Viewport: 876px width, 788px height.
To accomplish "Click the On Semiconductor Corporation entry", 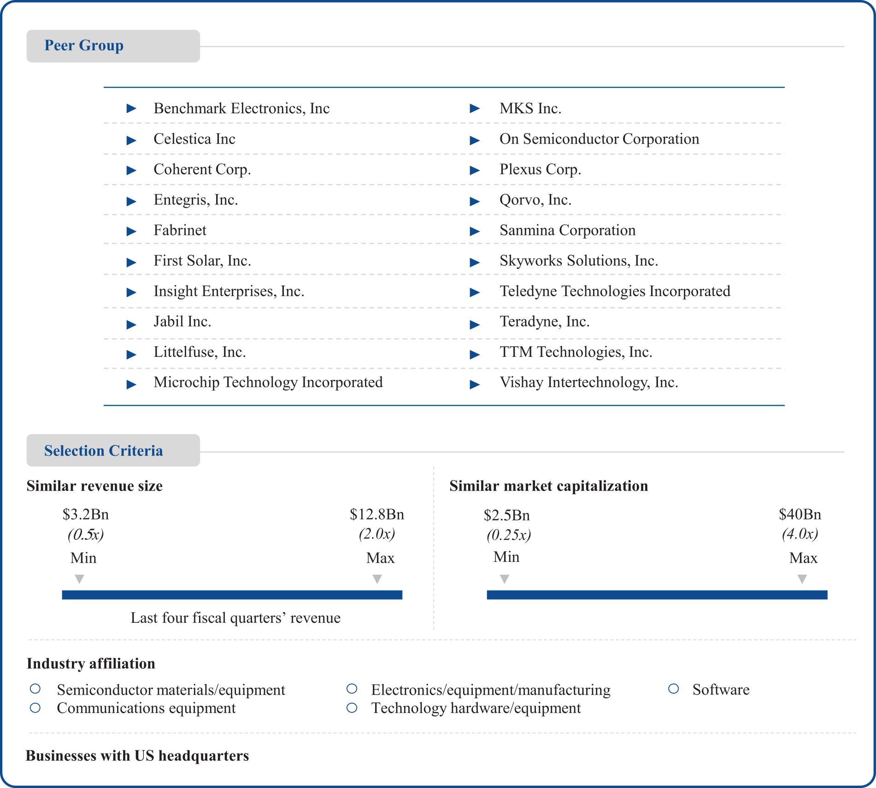I will [x=599, y=139].
